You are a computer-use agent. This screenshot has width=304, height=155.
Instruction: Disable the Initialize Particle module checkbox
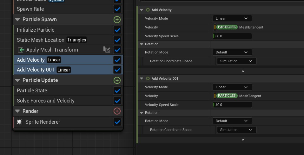117,30
